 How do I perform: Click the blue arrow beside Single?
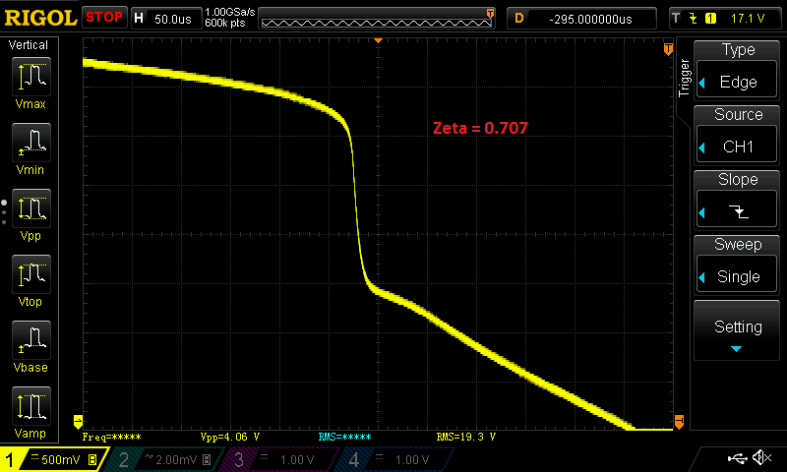(x=702, y=277)
